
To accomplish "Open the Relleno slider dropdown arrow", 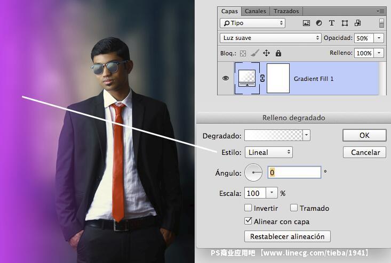I will click(379, 53).
